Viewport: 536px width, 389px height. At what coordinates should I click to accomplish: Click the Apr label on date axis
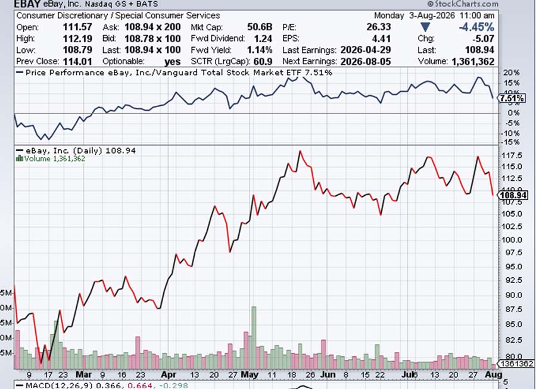click(169, 375)
